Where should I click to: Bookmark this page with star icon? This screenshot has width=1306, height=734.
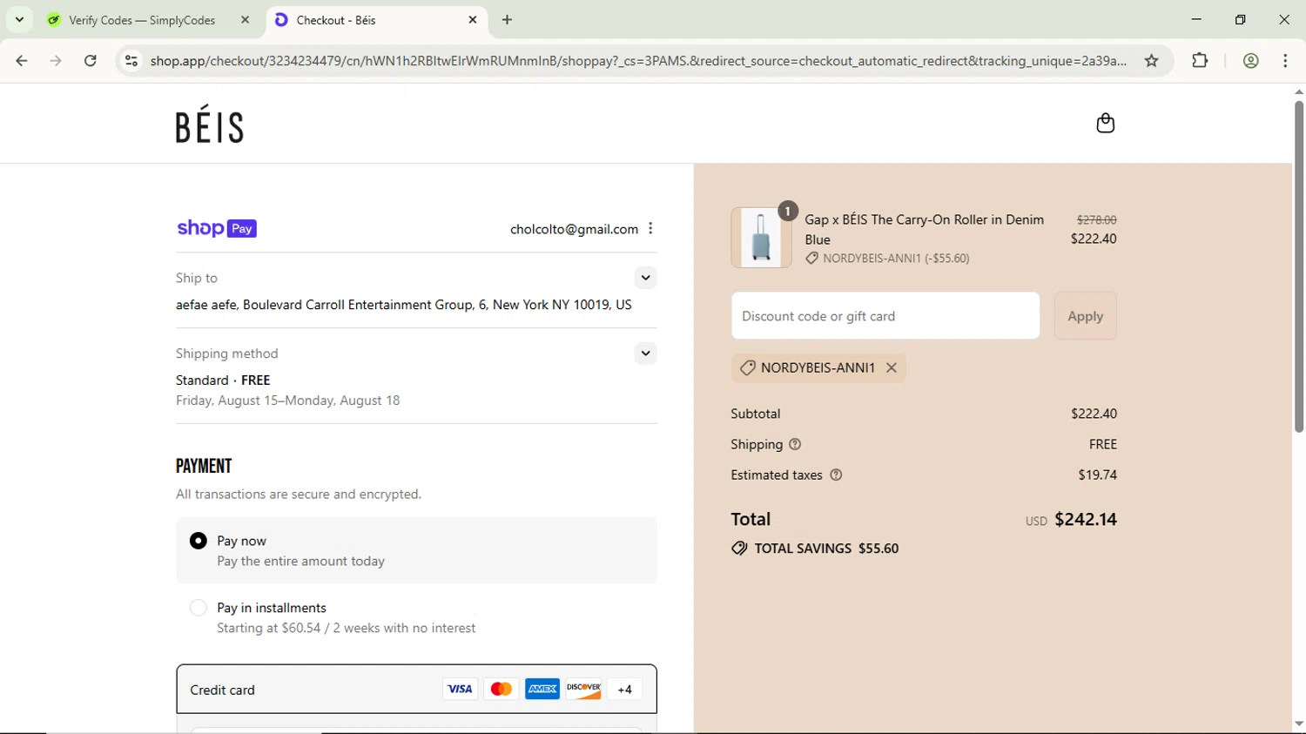[1151, 61]
